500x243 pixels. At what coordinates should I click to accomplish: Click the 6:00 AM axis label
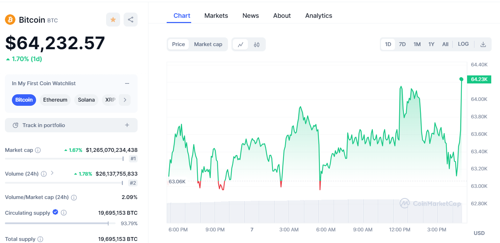[326, 230]
